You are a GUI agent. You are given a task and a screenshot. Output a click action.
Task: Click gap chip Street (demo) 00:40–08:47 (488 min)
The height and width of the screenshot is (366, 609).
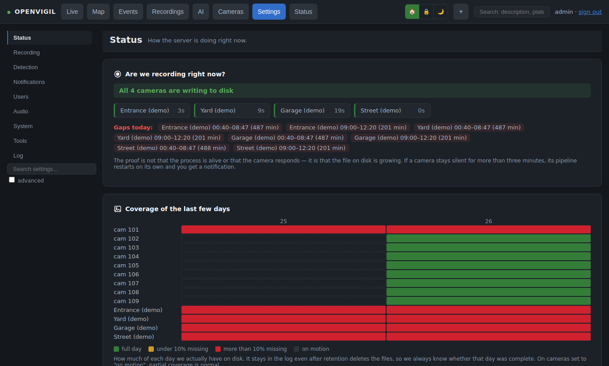172,148
